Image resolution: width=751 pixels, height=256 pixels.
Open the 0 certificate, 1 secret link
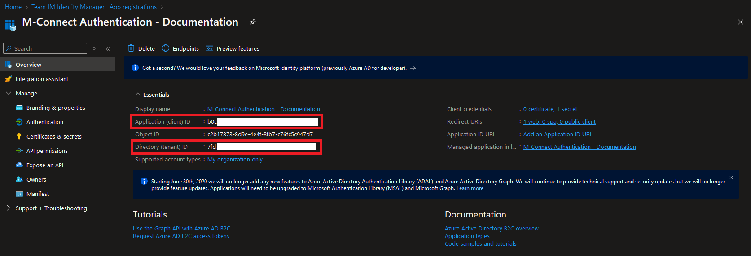(x=550, y=109)
